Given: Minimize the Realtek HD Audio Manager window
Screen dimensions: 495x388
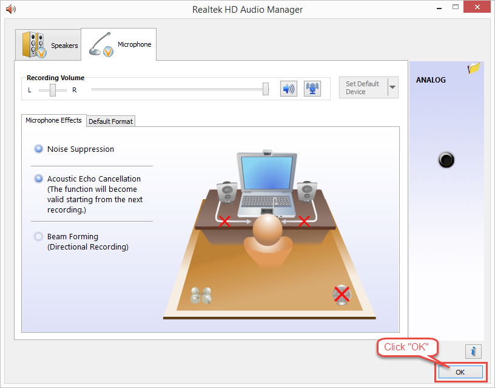Looking at the screenshot, I should click(439, 9).
